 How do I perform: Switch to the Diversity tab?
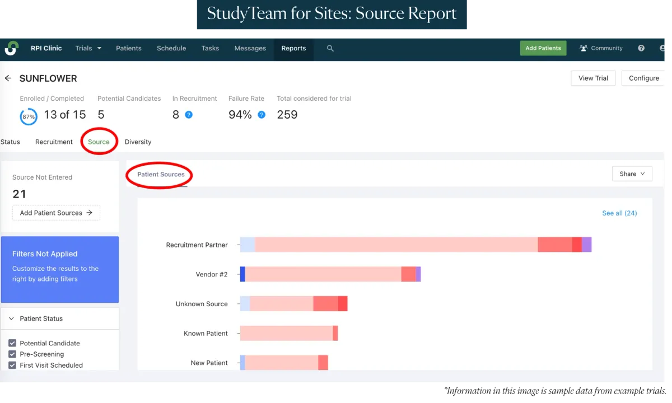point(138,142)
